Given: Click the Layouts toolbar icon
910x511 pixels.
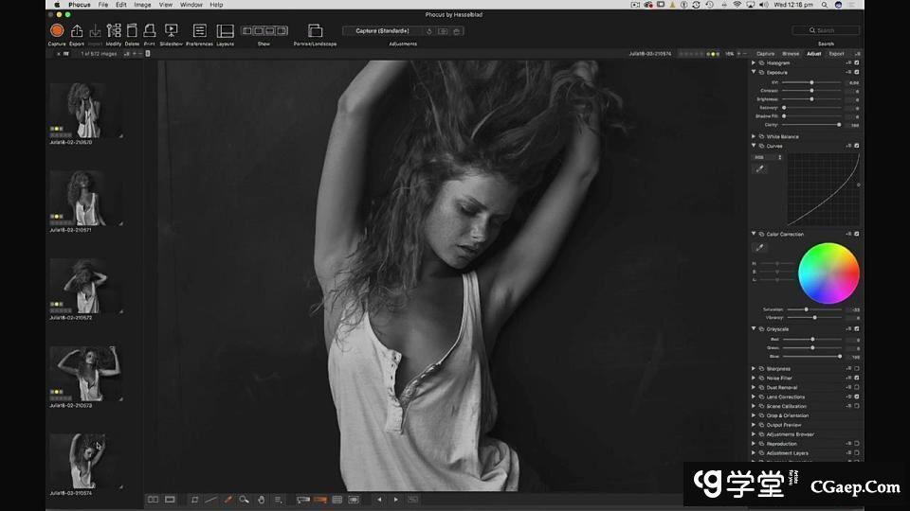Looking at the screenshot, I should coord(225,31).
